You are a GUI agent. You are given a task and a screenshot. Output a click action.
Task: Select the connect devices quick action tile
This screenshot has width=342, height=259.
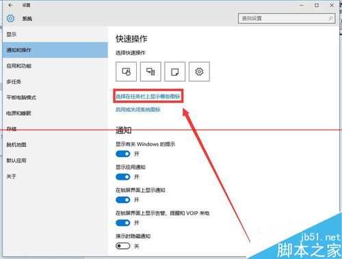(x=150, y=72)
